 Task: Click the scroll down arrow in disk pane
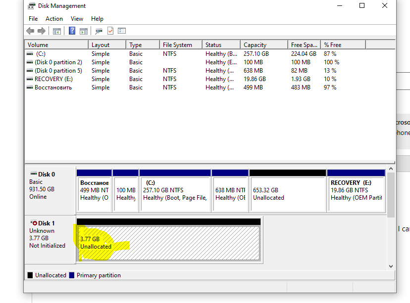click(x=391, y=266)
